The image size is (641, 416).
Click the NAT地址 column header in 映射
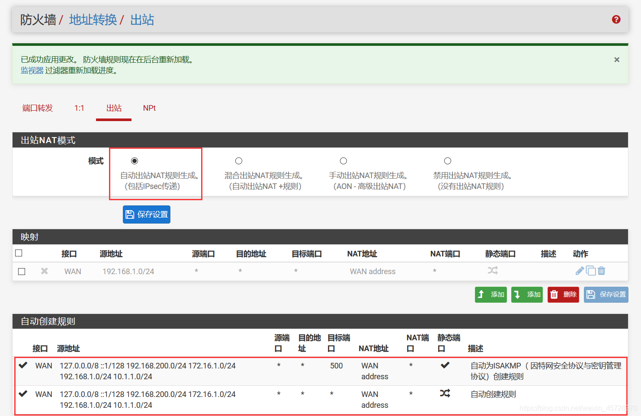(x=362, y=254)
